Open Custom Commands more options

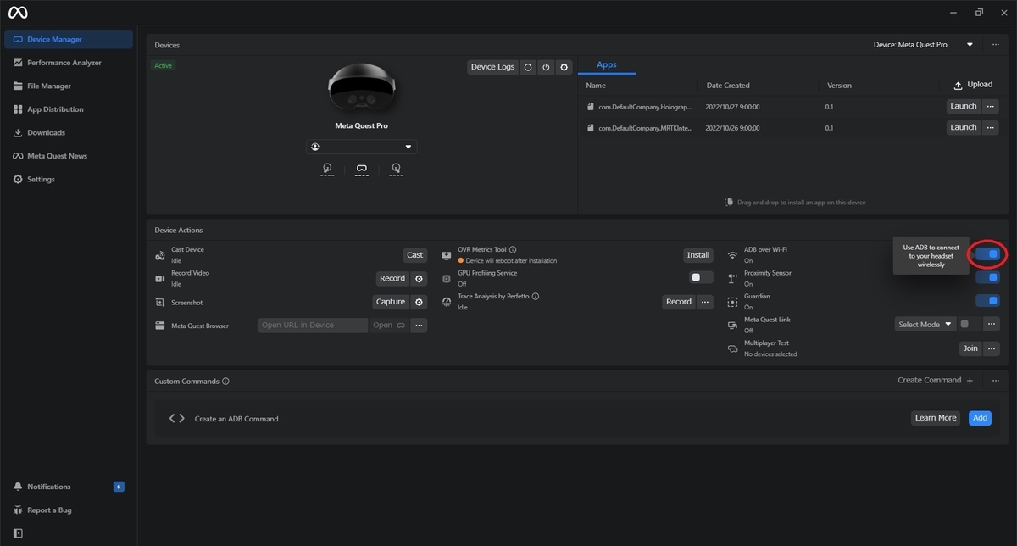[x=995, y=381]
